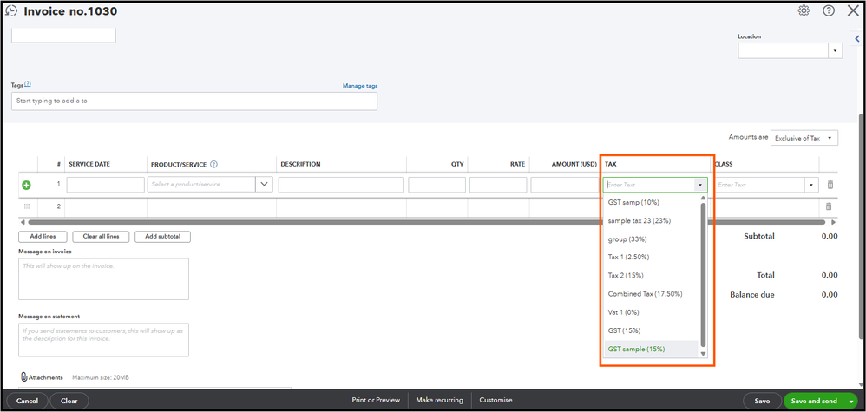
Task: Click the table scroll right arrow
Action: (x=832, y=222)
